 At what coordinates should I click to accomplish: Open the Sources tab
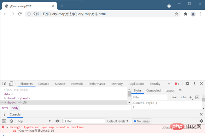tap(60, 84)
